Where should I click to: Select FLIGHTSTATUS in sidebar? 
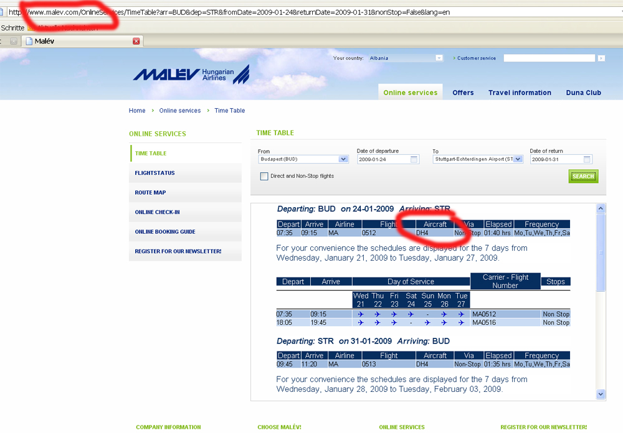coord(186,173)
